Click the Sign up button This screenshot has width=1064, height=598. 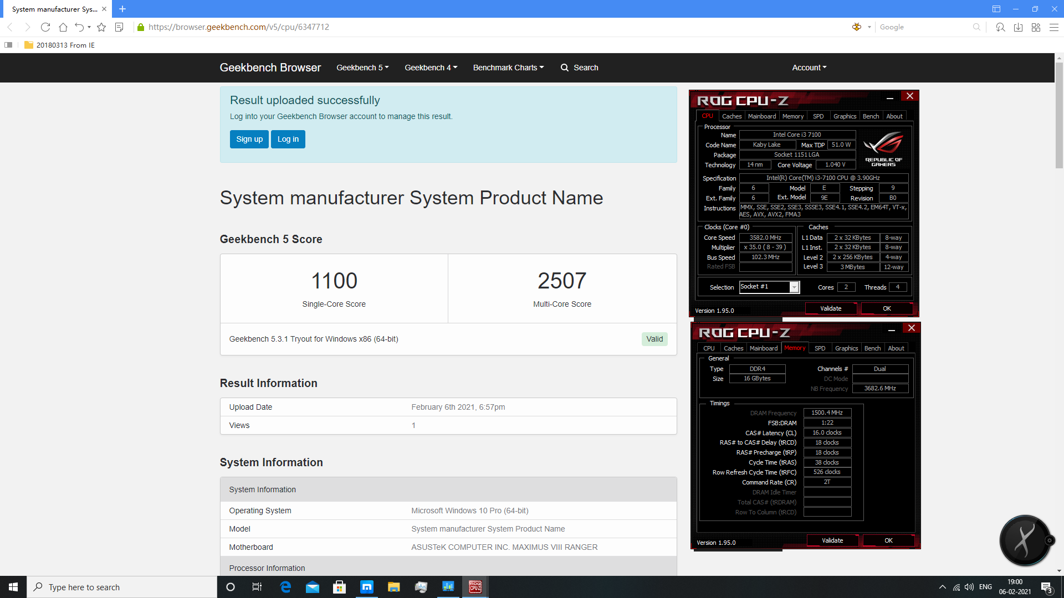tap(249, 139)
